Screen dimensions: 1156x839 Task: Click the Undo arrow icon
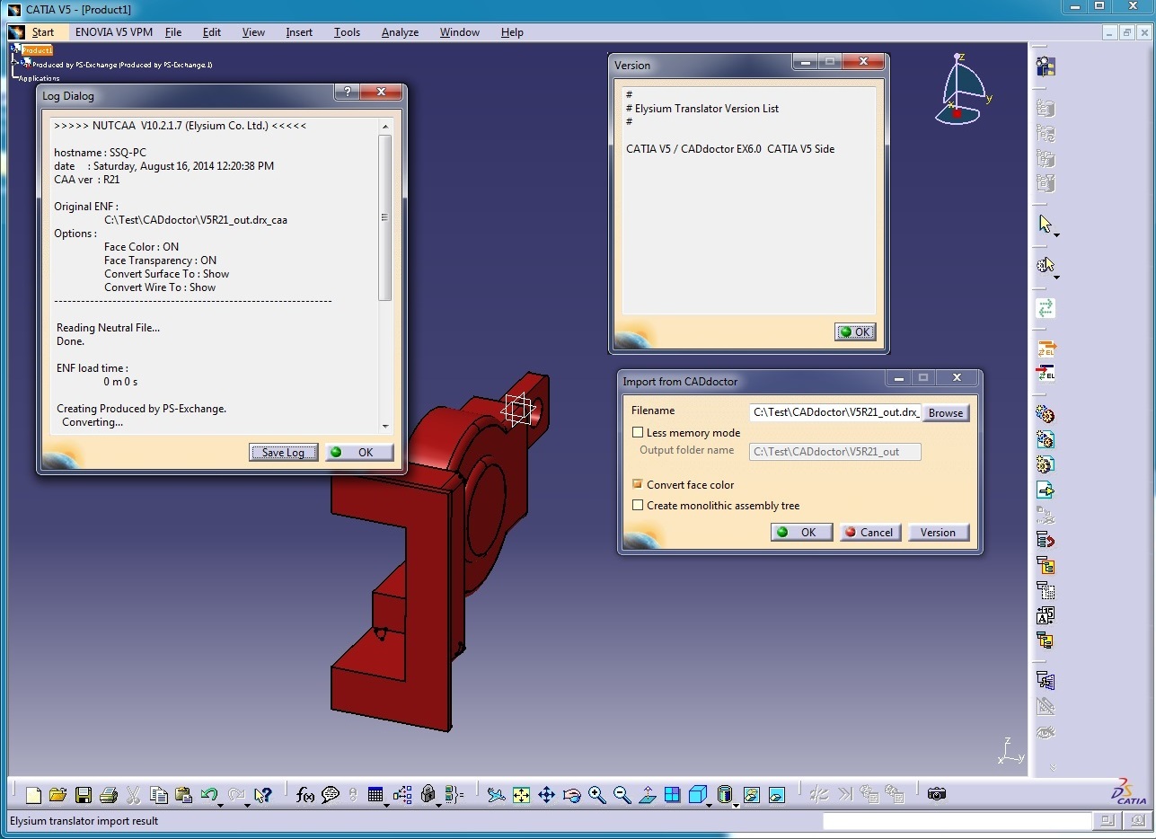[x=208, y=795]
